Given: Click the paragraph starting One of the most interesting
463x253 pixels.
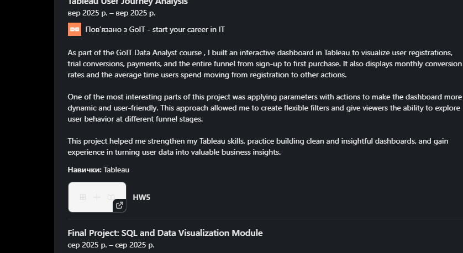Looking at the screenshot, I should tap(265, 108).
